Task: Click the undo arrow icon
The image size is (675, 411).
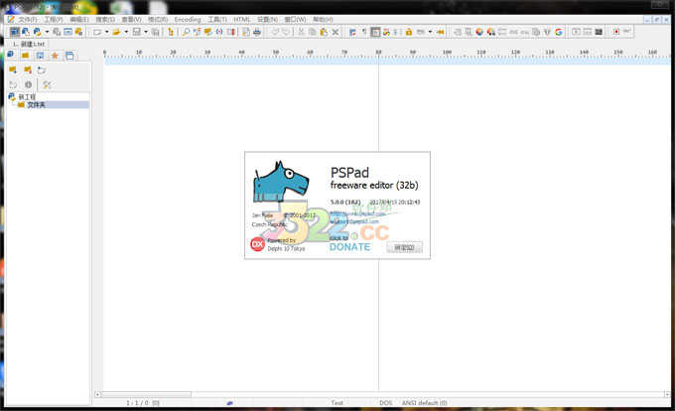Action: tap(274, 32)
